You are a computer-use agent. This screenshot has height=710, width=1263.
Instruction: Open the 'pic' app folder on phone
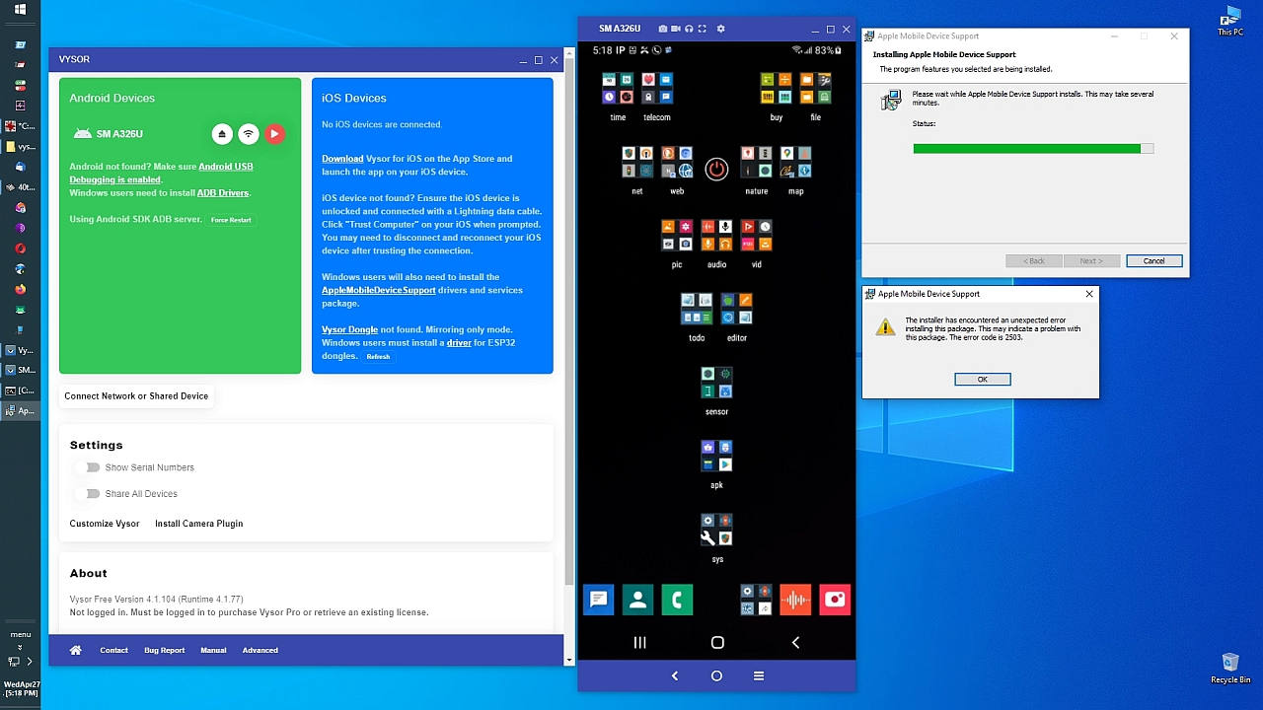point(677,244)
